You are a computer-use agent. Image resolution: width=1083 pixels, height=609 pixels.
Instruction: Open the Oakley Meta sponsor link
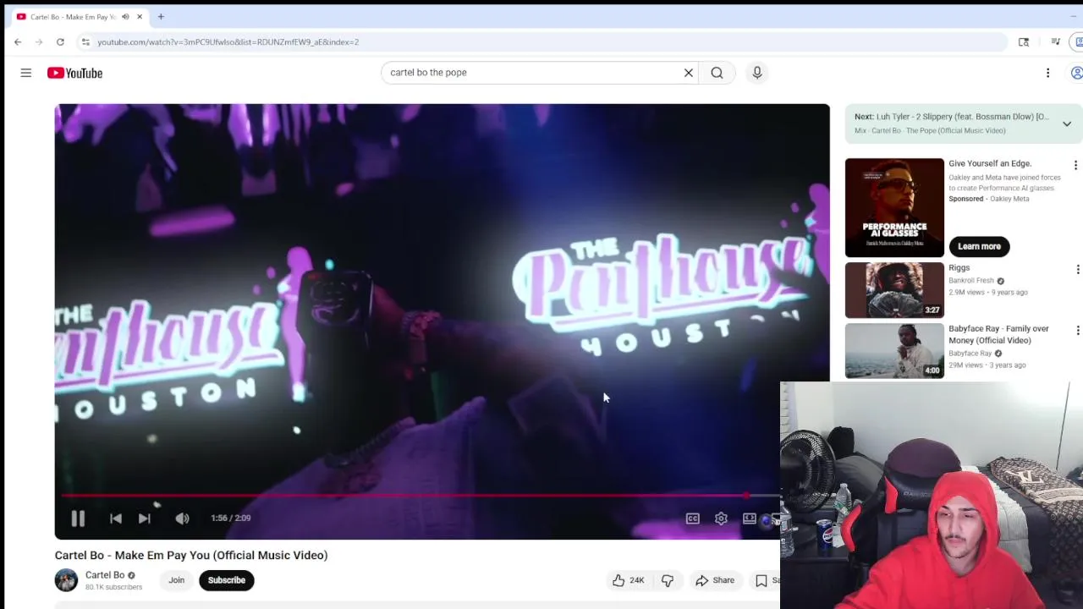click(1009, 199)
